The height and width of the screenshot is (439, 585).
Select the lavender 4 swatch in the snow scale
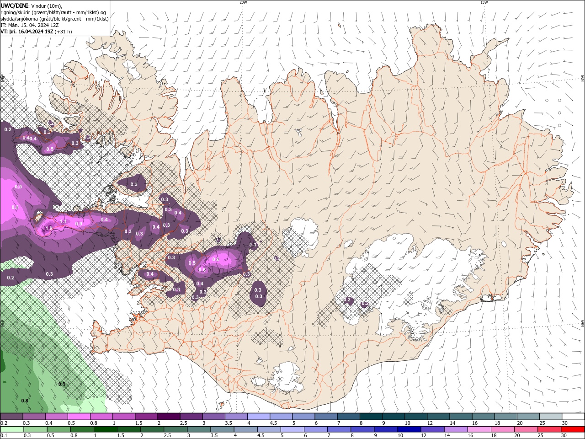259,417
